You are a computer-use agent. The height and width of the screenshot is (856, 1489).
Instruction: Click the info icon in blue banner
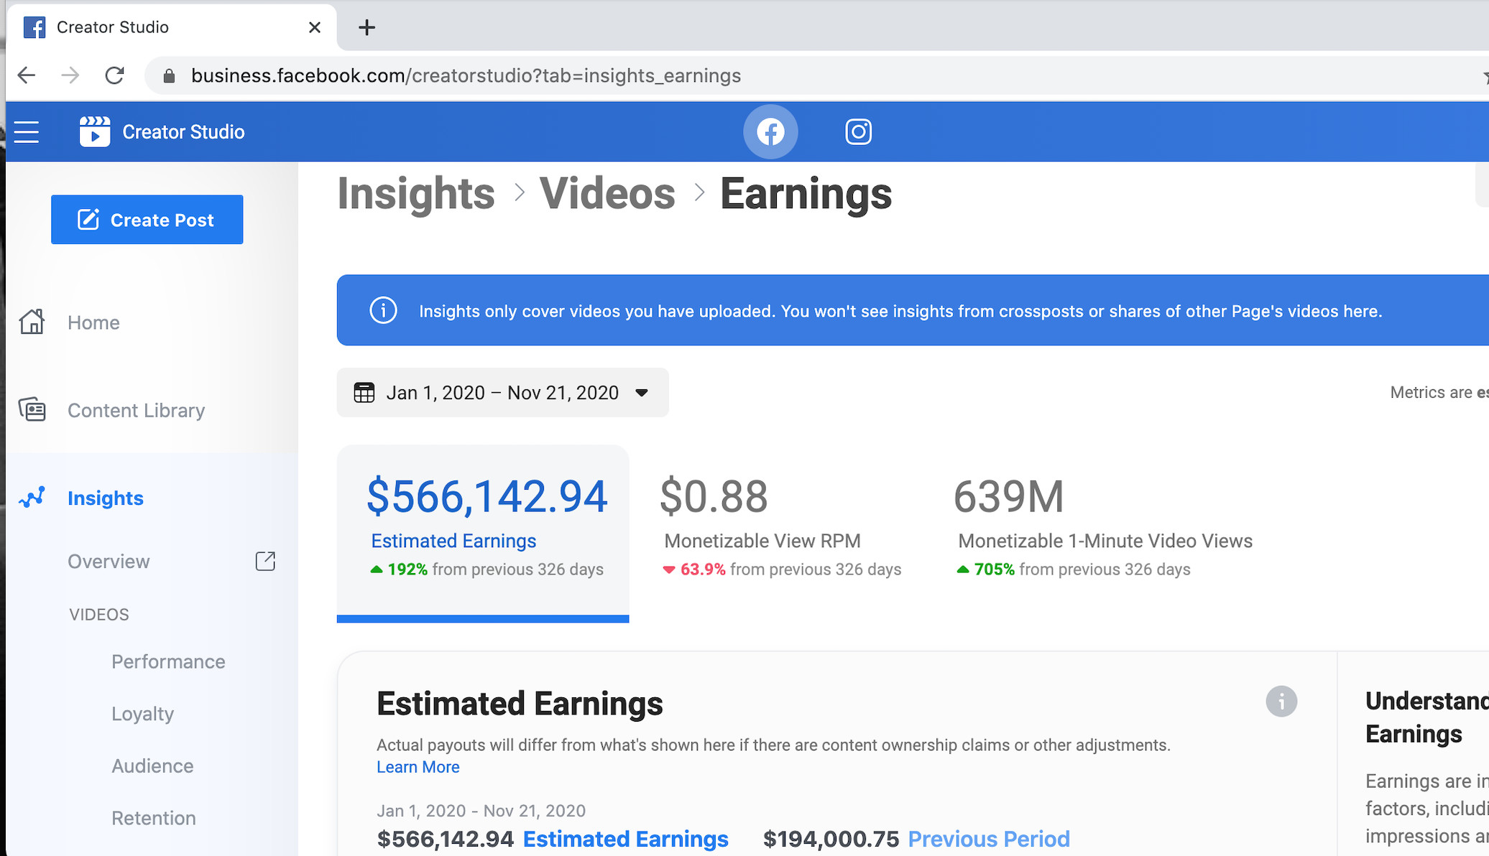383,310
